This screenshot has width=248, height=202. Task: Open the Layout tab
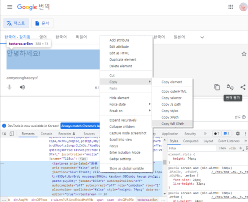[x=208, y=141]
